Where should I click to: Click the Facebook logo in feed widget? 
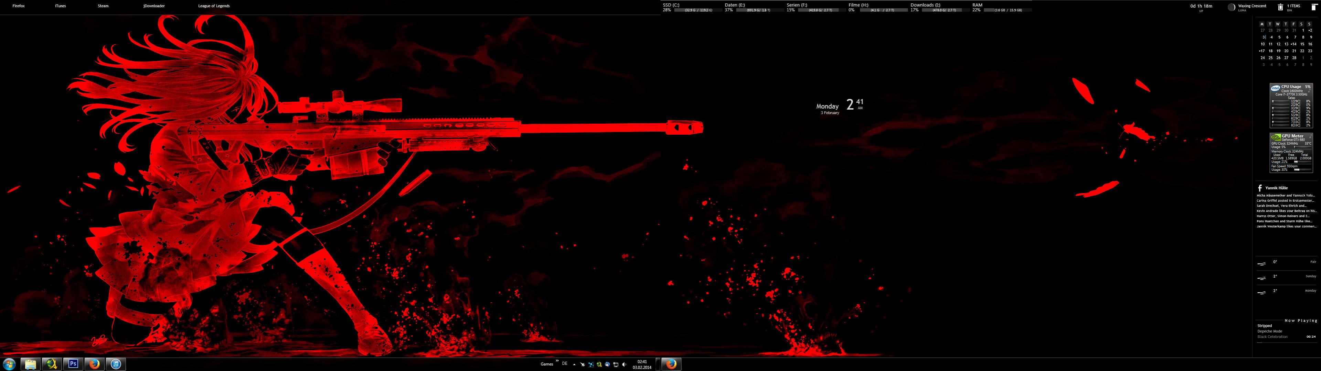coord(1259,188)
